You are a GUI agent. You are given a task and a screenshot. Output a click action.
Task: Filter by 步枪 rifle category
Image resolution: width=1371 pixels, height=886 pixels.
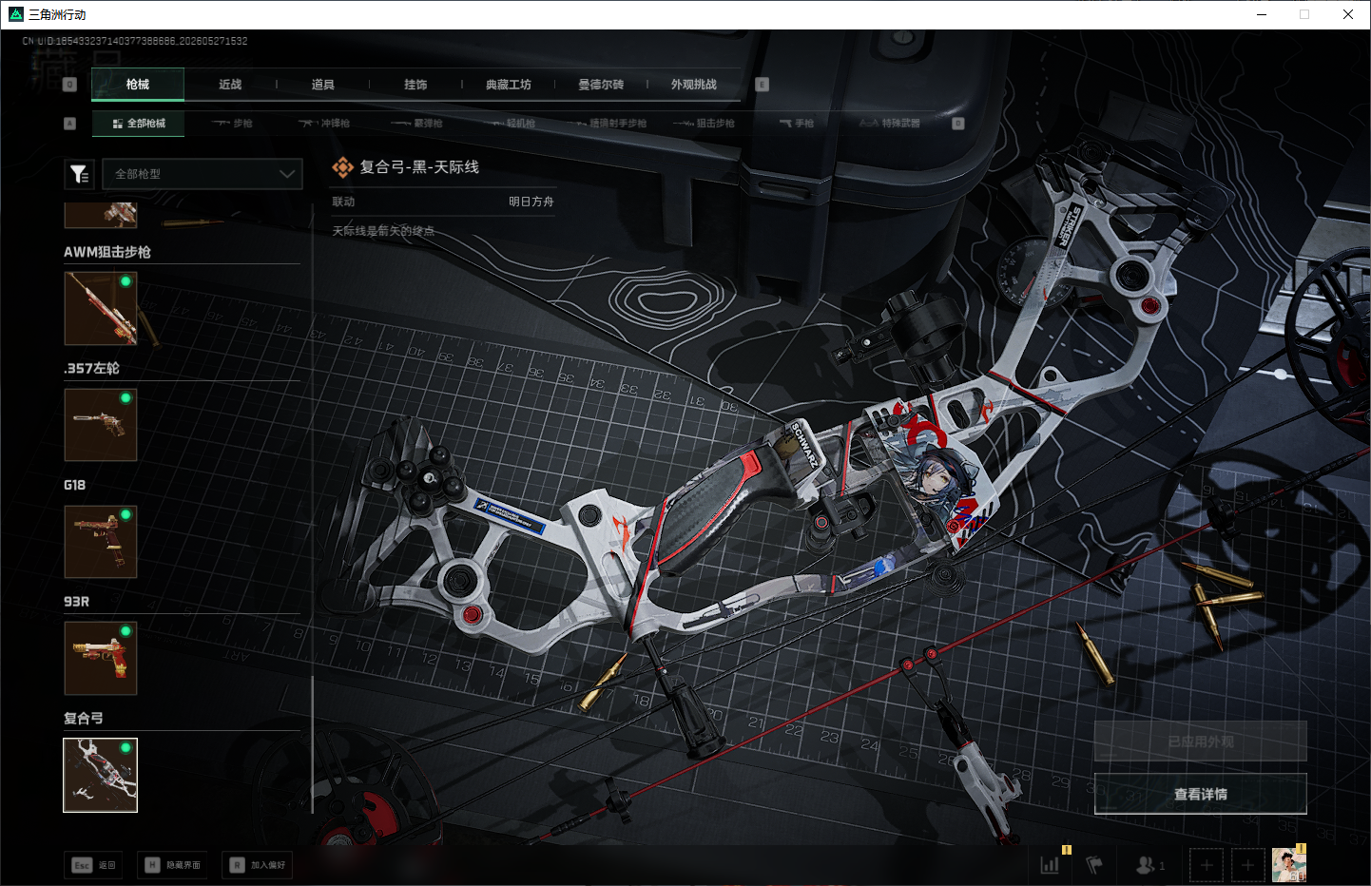[x=233, y=124]
